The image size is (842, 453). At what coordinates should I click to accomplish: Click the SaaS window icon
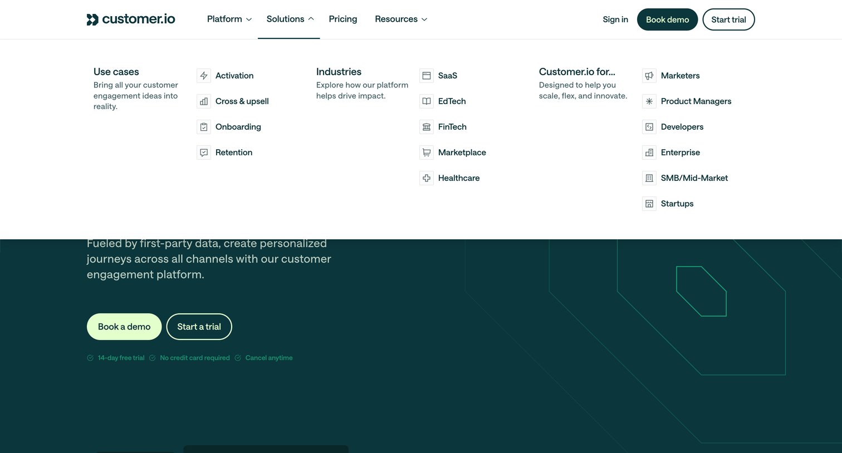coord(427,76)
